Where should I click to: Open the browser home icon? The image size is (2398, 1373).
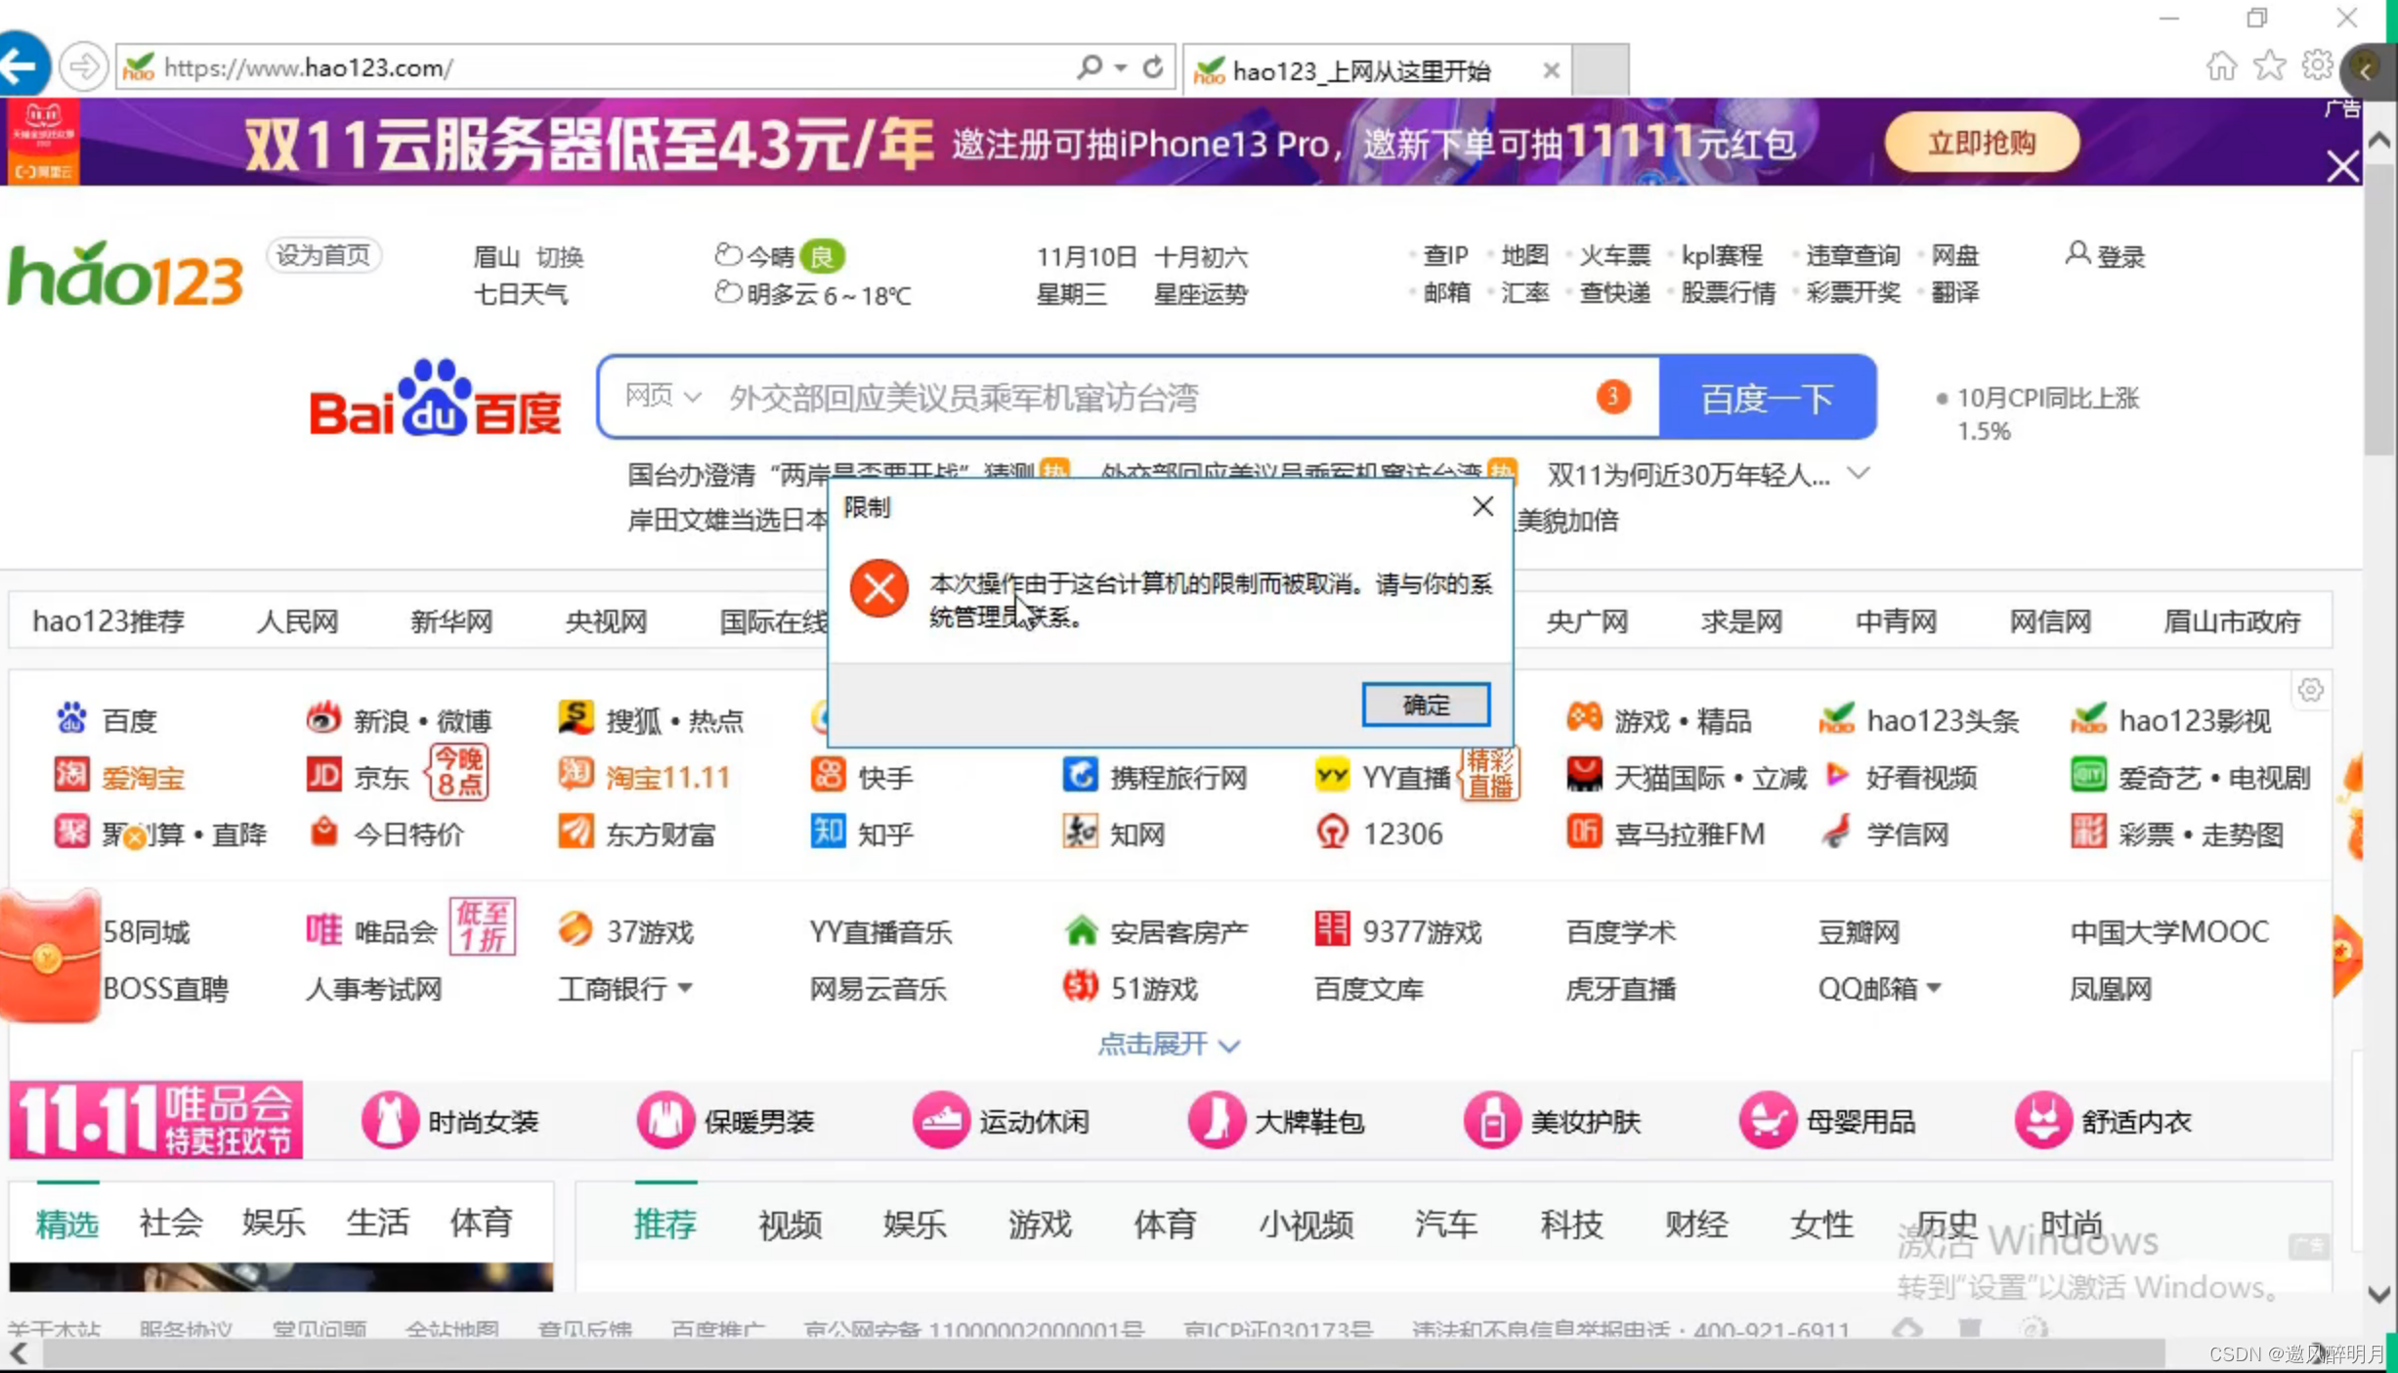click(2220, 66)
